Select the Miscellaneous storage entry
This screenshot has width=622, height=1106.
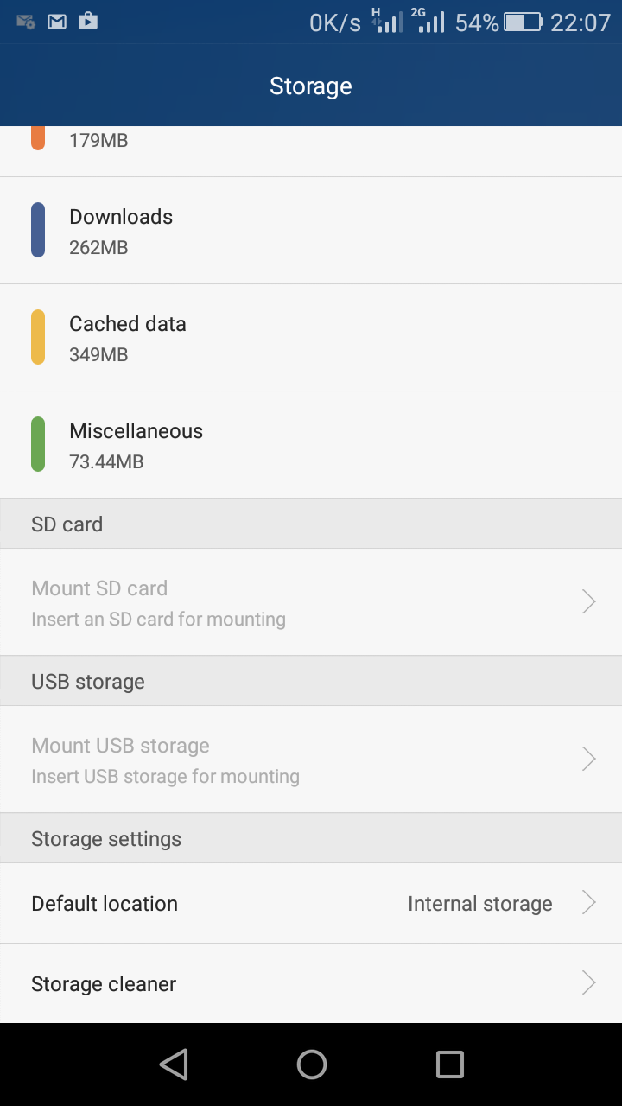pos(311,445)
